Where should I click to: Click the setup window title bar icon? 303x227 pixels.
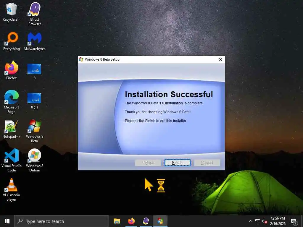pos(81,59)
